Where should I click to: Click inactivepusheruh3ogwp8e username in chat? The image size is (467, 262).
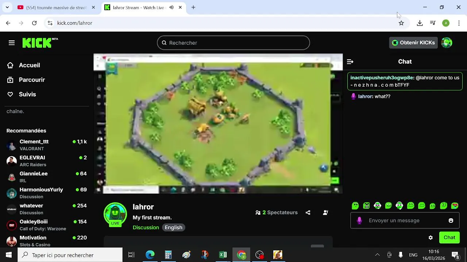click(x=382, y=78)
